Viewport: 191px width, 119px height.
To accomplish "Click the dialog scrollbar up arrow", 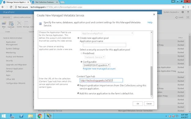I will tap(151, 32).
